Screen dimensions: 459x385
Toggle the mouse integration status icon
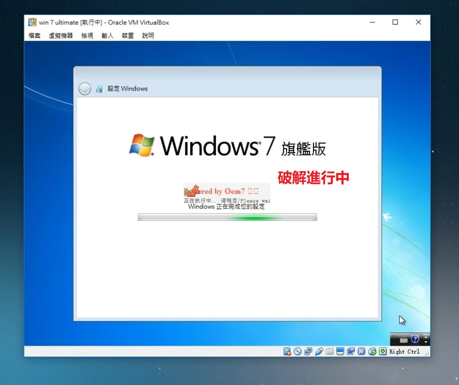click(x=372, y=351)
